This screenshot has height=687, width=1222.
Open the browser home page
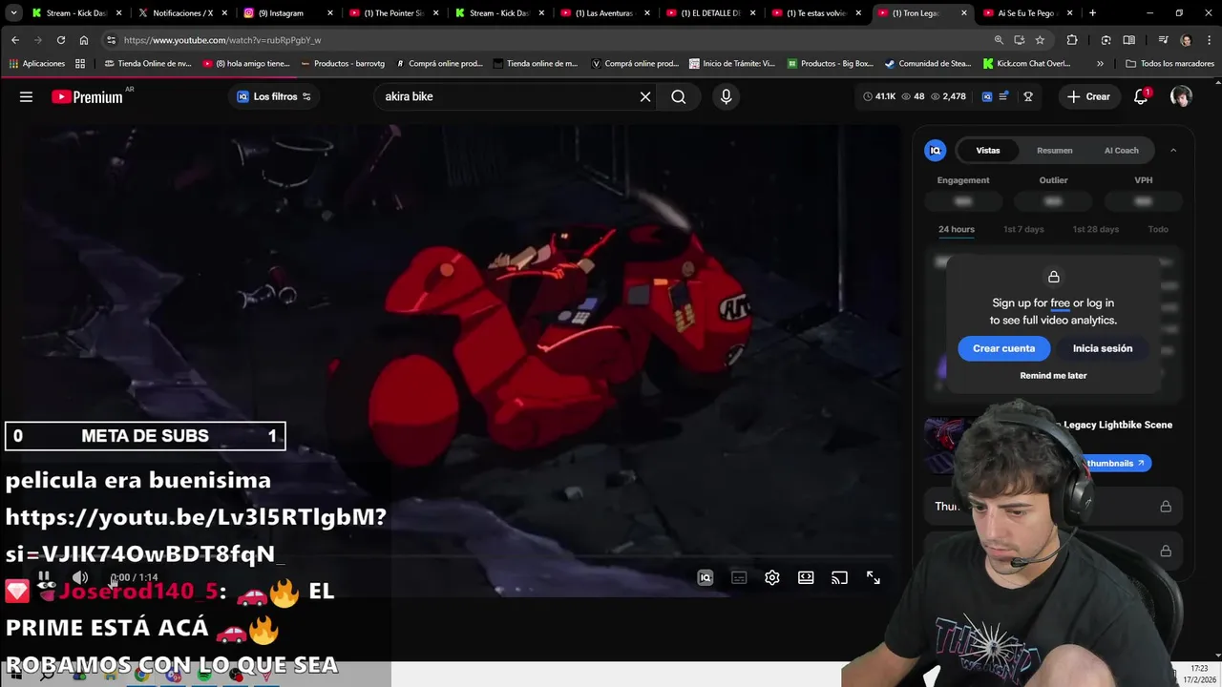(84, 40)
